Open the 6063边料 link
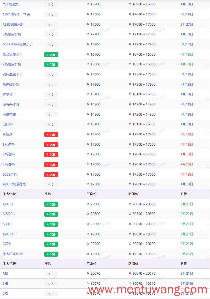The width and height of the screenshot is (210, 299). point(10,174)
